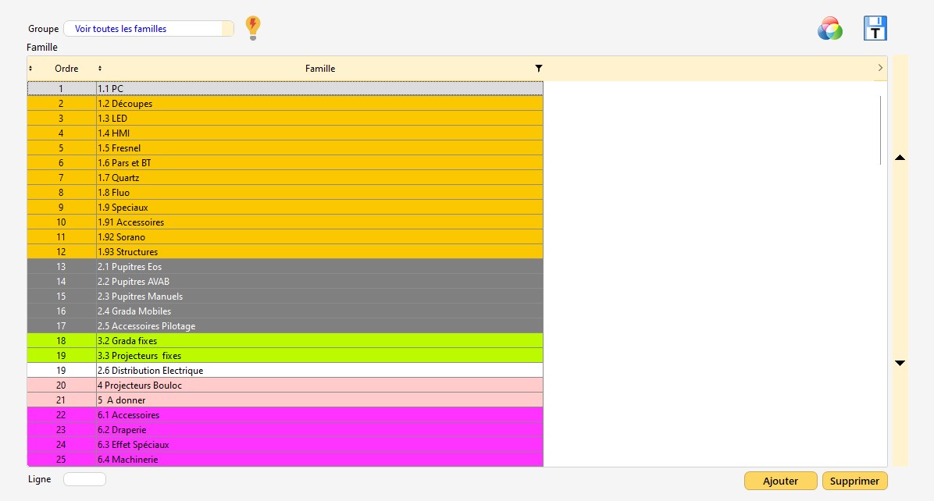Open the RGB color circles icon
Image resolution: width=934 pixels, height=501 pixels.
click(x=829, y=29)
